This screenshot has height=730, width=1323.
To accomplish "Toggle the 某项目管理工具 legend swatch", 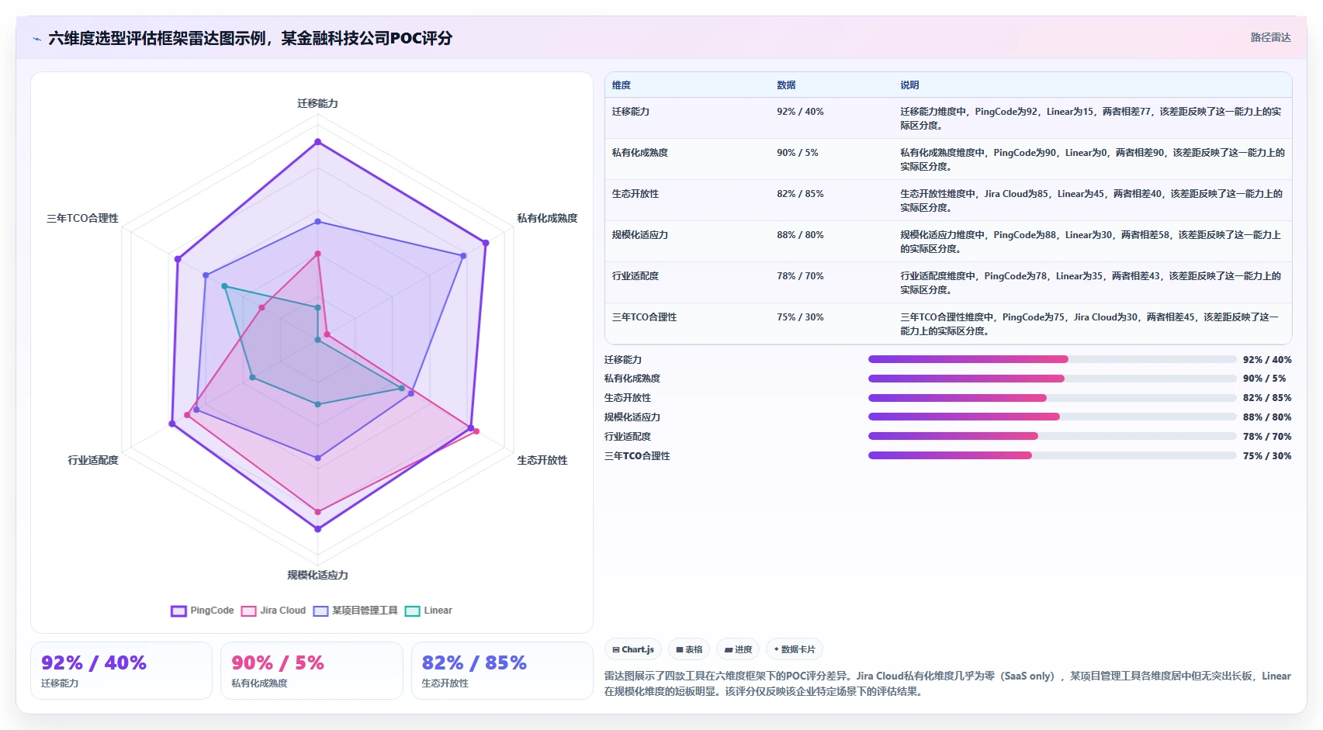I will [x=320, y=611].
